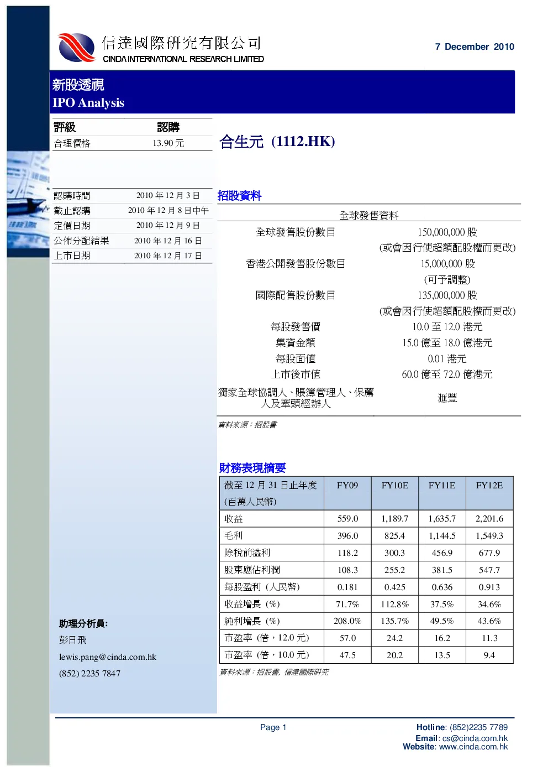Image resolution: width=548 pixels, height=776 pixels.
Task: Click the sidebar pen and charts photo
Action: click(x=28, y=205)
